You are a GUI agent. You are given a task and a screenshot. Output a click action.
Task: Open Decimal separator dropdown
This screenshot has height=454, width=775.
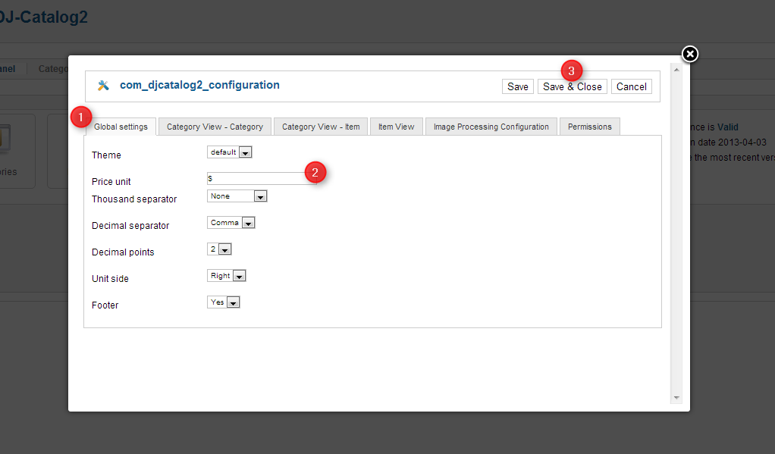231,223
